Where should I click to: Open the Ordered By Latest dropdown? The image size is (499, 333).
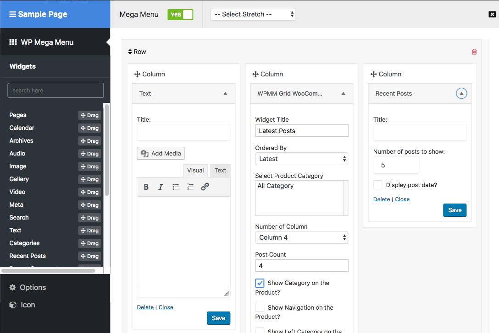[x=302, y=159]
